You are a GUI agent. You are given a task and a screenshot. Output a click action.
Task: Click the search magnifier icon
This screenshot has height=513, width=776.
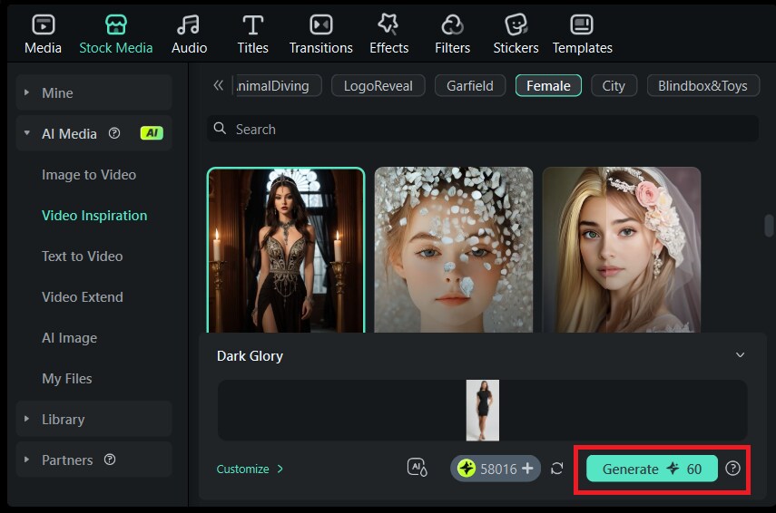coord(220,129)
